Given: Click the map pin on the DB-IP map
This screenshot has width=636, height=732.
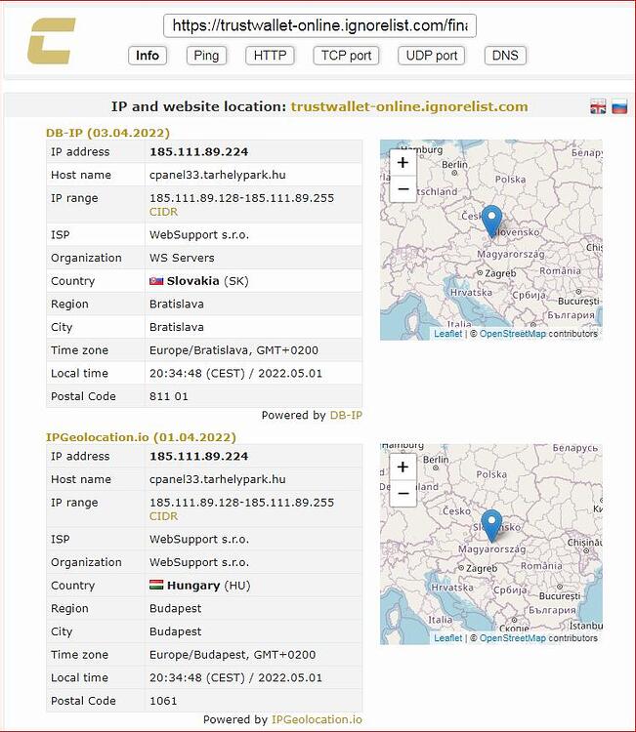Looking at the screenshot, I should pyautogui.click(x=491, y=222).
